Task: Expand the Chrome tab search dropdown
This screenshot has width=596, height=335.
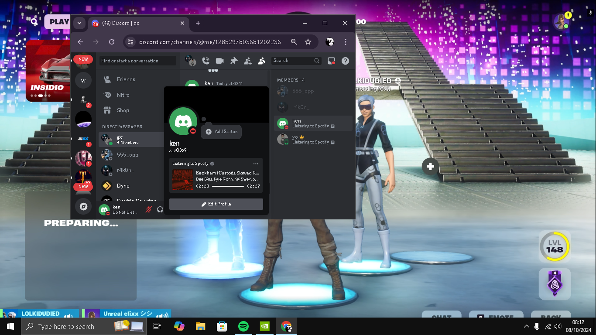Action: [79, 23]
